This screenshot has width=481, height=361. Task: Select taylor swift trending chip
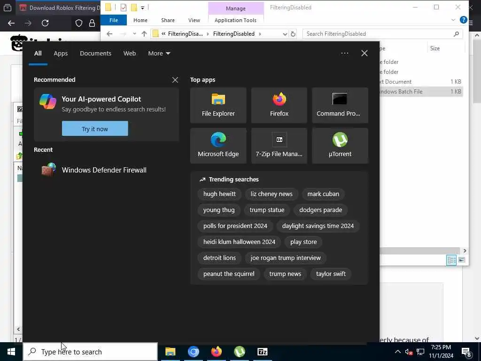click(331, 274)
